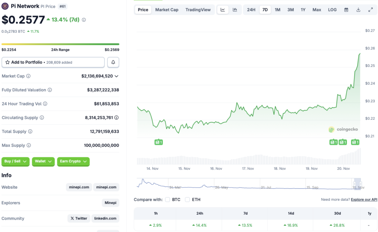Open the Market Cap chart tab
The width and height of the screenshot is (378, 232).
[x=166, y=10]
